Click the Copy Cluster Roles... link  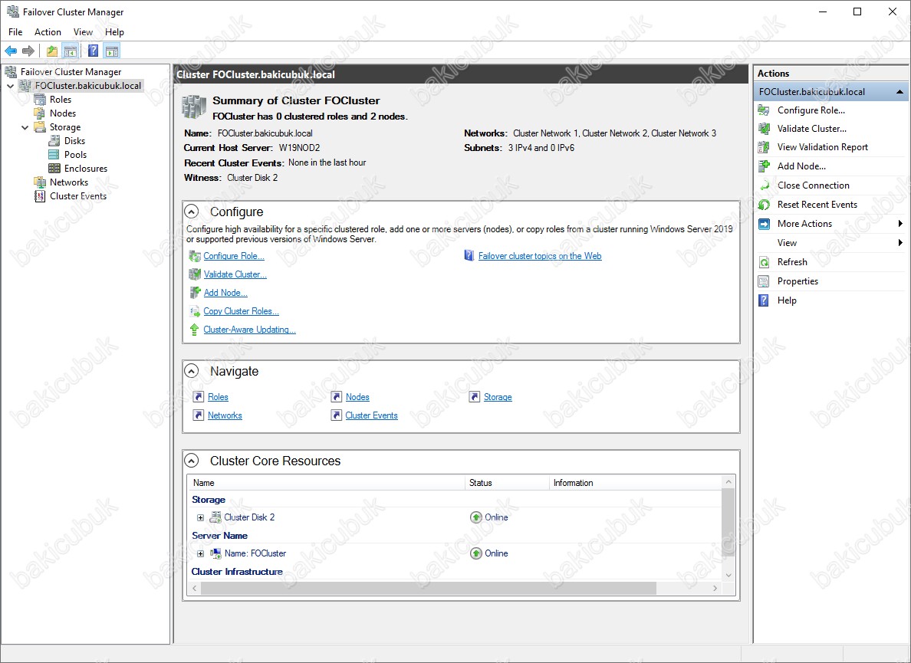click(x=241, y=311)
